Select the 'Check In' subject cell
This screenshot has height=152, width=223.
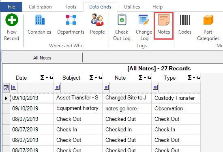(78, 129)
